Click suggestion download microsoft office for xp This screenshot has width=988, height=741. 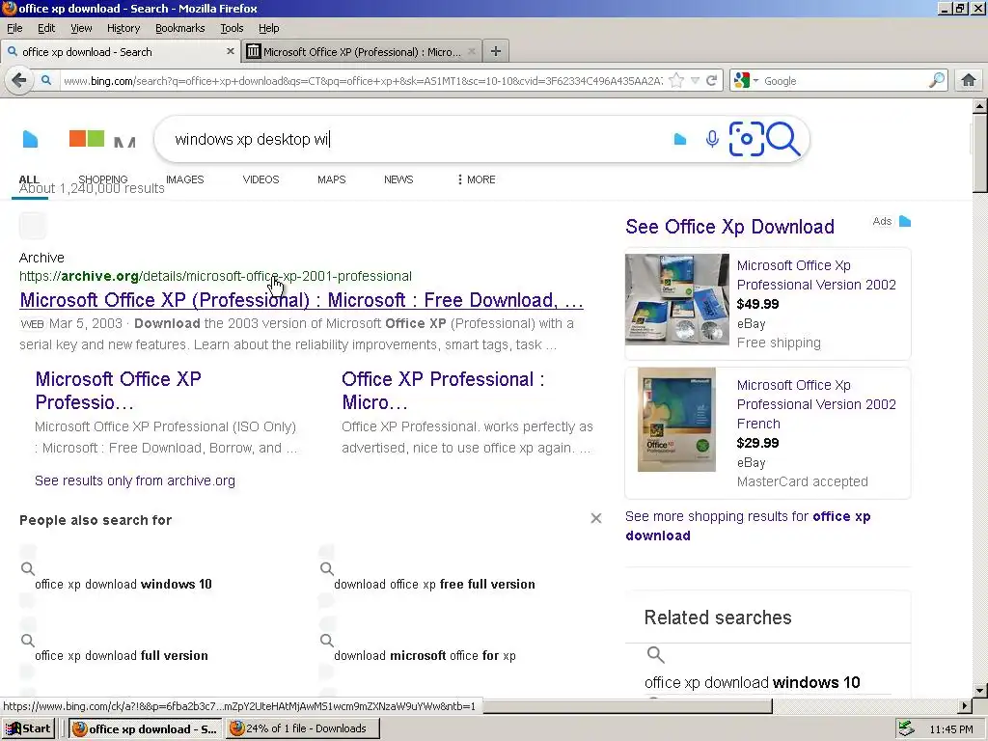(425, 655)
